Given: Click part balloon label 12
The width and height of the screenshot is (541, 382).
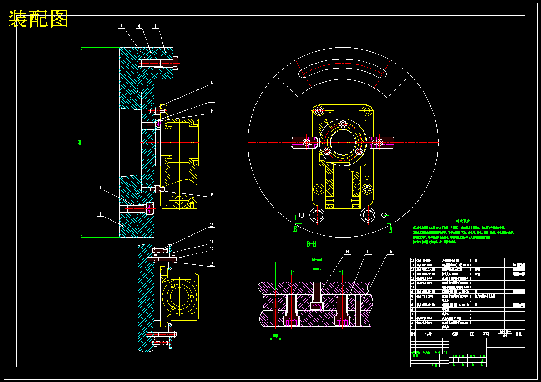Looking at the screenshot, I should point(347,252).
